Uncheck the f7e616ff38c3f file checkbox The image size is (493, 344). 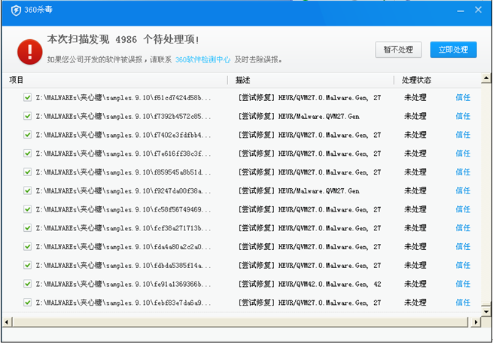click(x=27, y=153)
